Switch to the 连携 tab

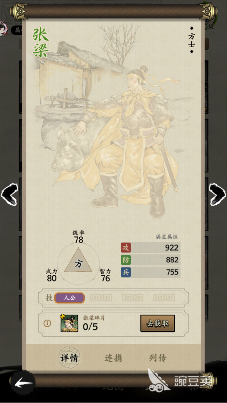pos(113,358)
